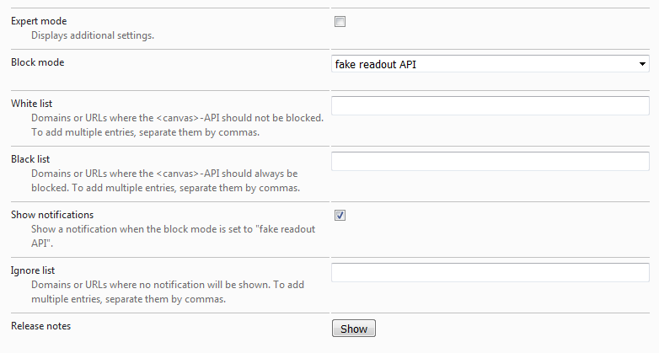Image resolution: width=659 pixels, height=353 pixels.
Task: Click the White list description about not blocking canvas API
Action: click(x=177, y=125)
